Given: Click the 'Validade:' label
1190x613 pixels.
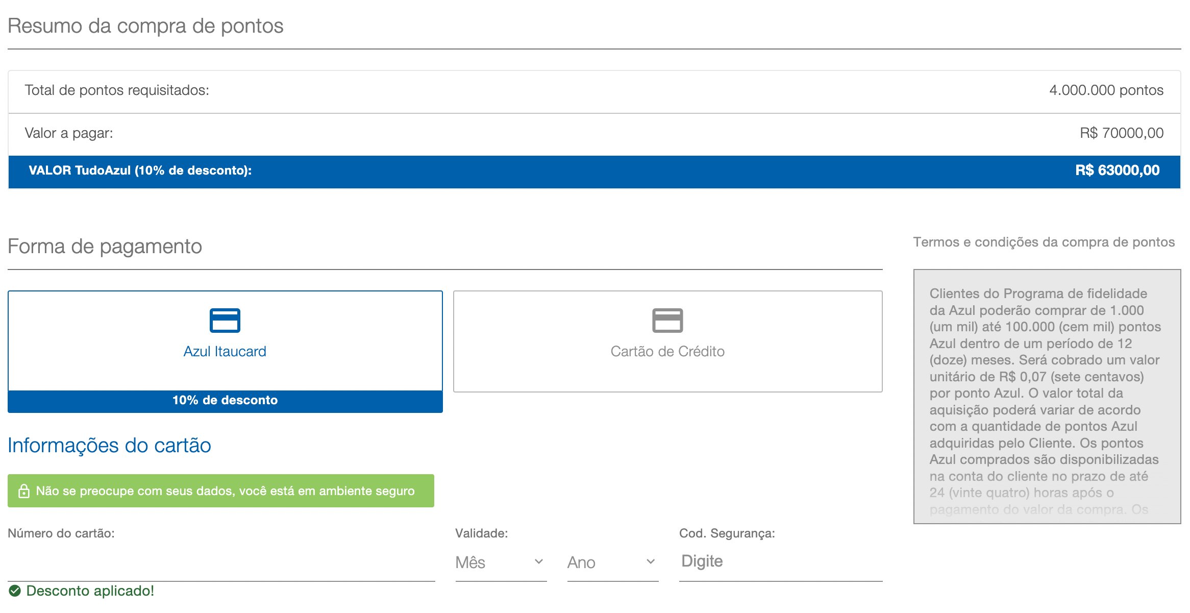Looking at the screenshot, I should coord(481,533).
